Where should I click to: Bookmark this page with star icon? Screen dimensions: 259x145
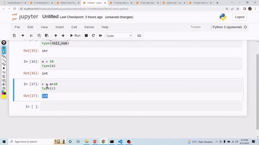[x=238, y=9]
